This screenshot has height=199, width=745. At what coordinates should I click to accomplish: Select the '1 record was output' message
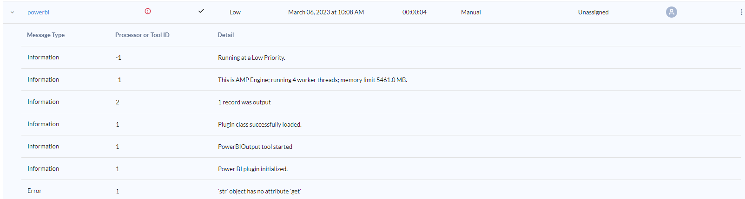(x=244, y=102)
